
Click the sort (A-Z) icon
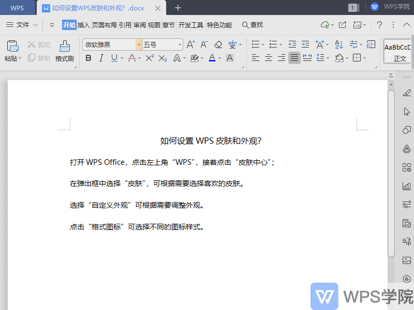tap(339, 44)
